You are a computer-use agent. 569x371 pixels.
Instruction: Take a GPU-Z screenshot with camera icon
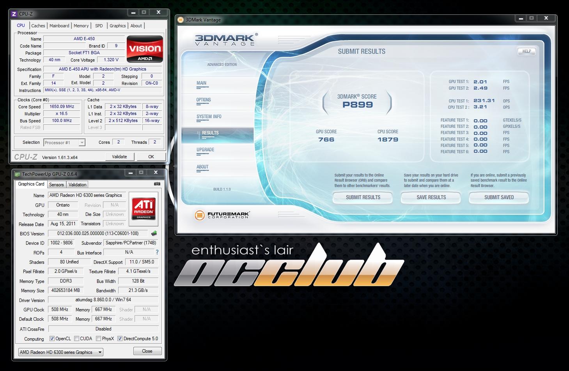point(157,184)
